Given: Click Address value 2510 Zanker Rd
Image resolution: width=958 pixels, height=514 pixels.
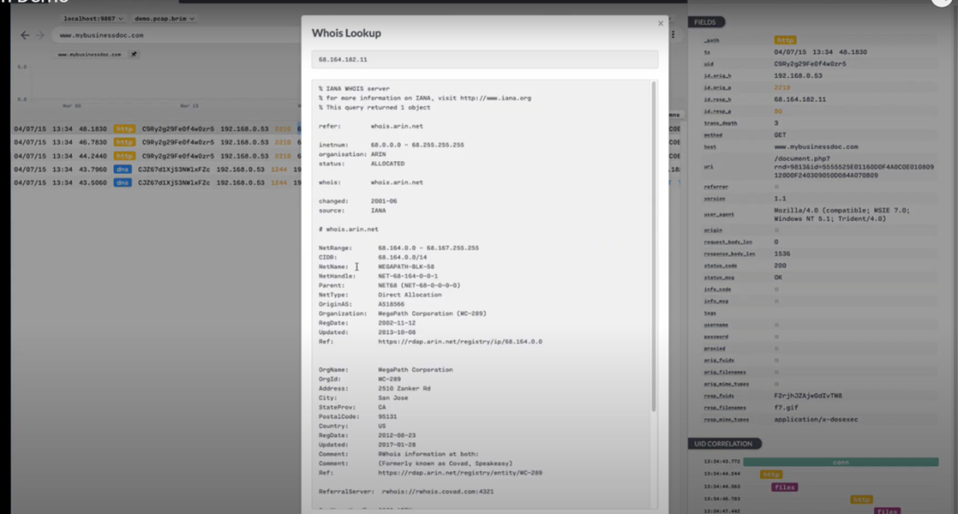Looking at the screenshot, I should tap(404, 388).
